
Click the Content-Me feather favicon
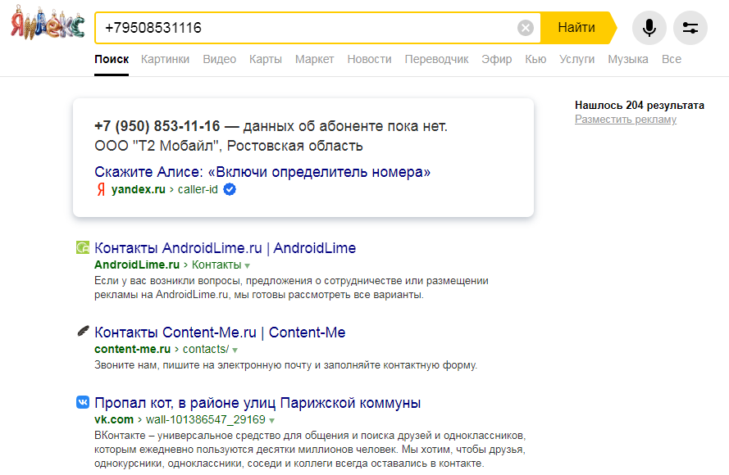[x=83, y=332]
